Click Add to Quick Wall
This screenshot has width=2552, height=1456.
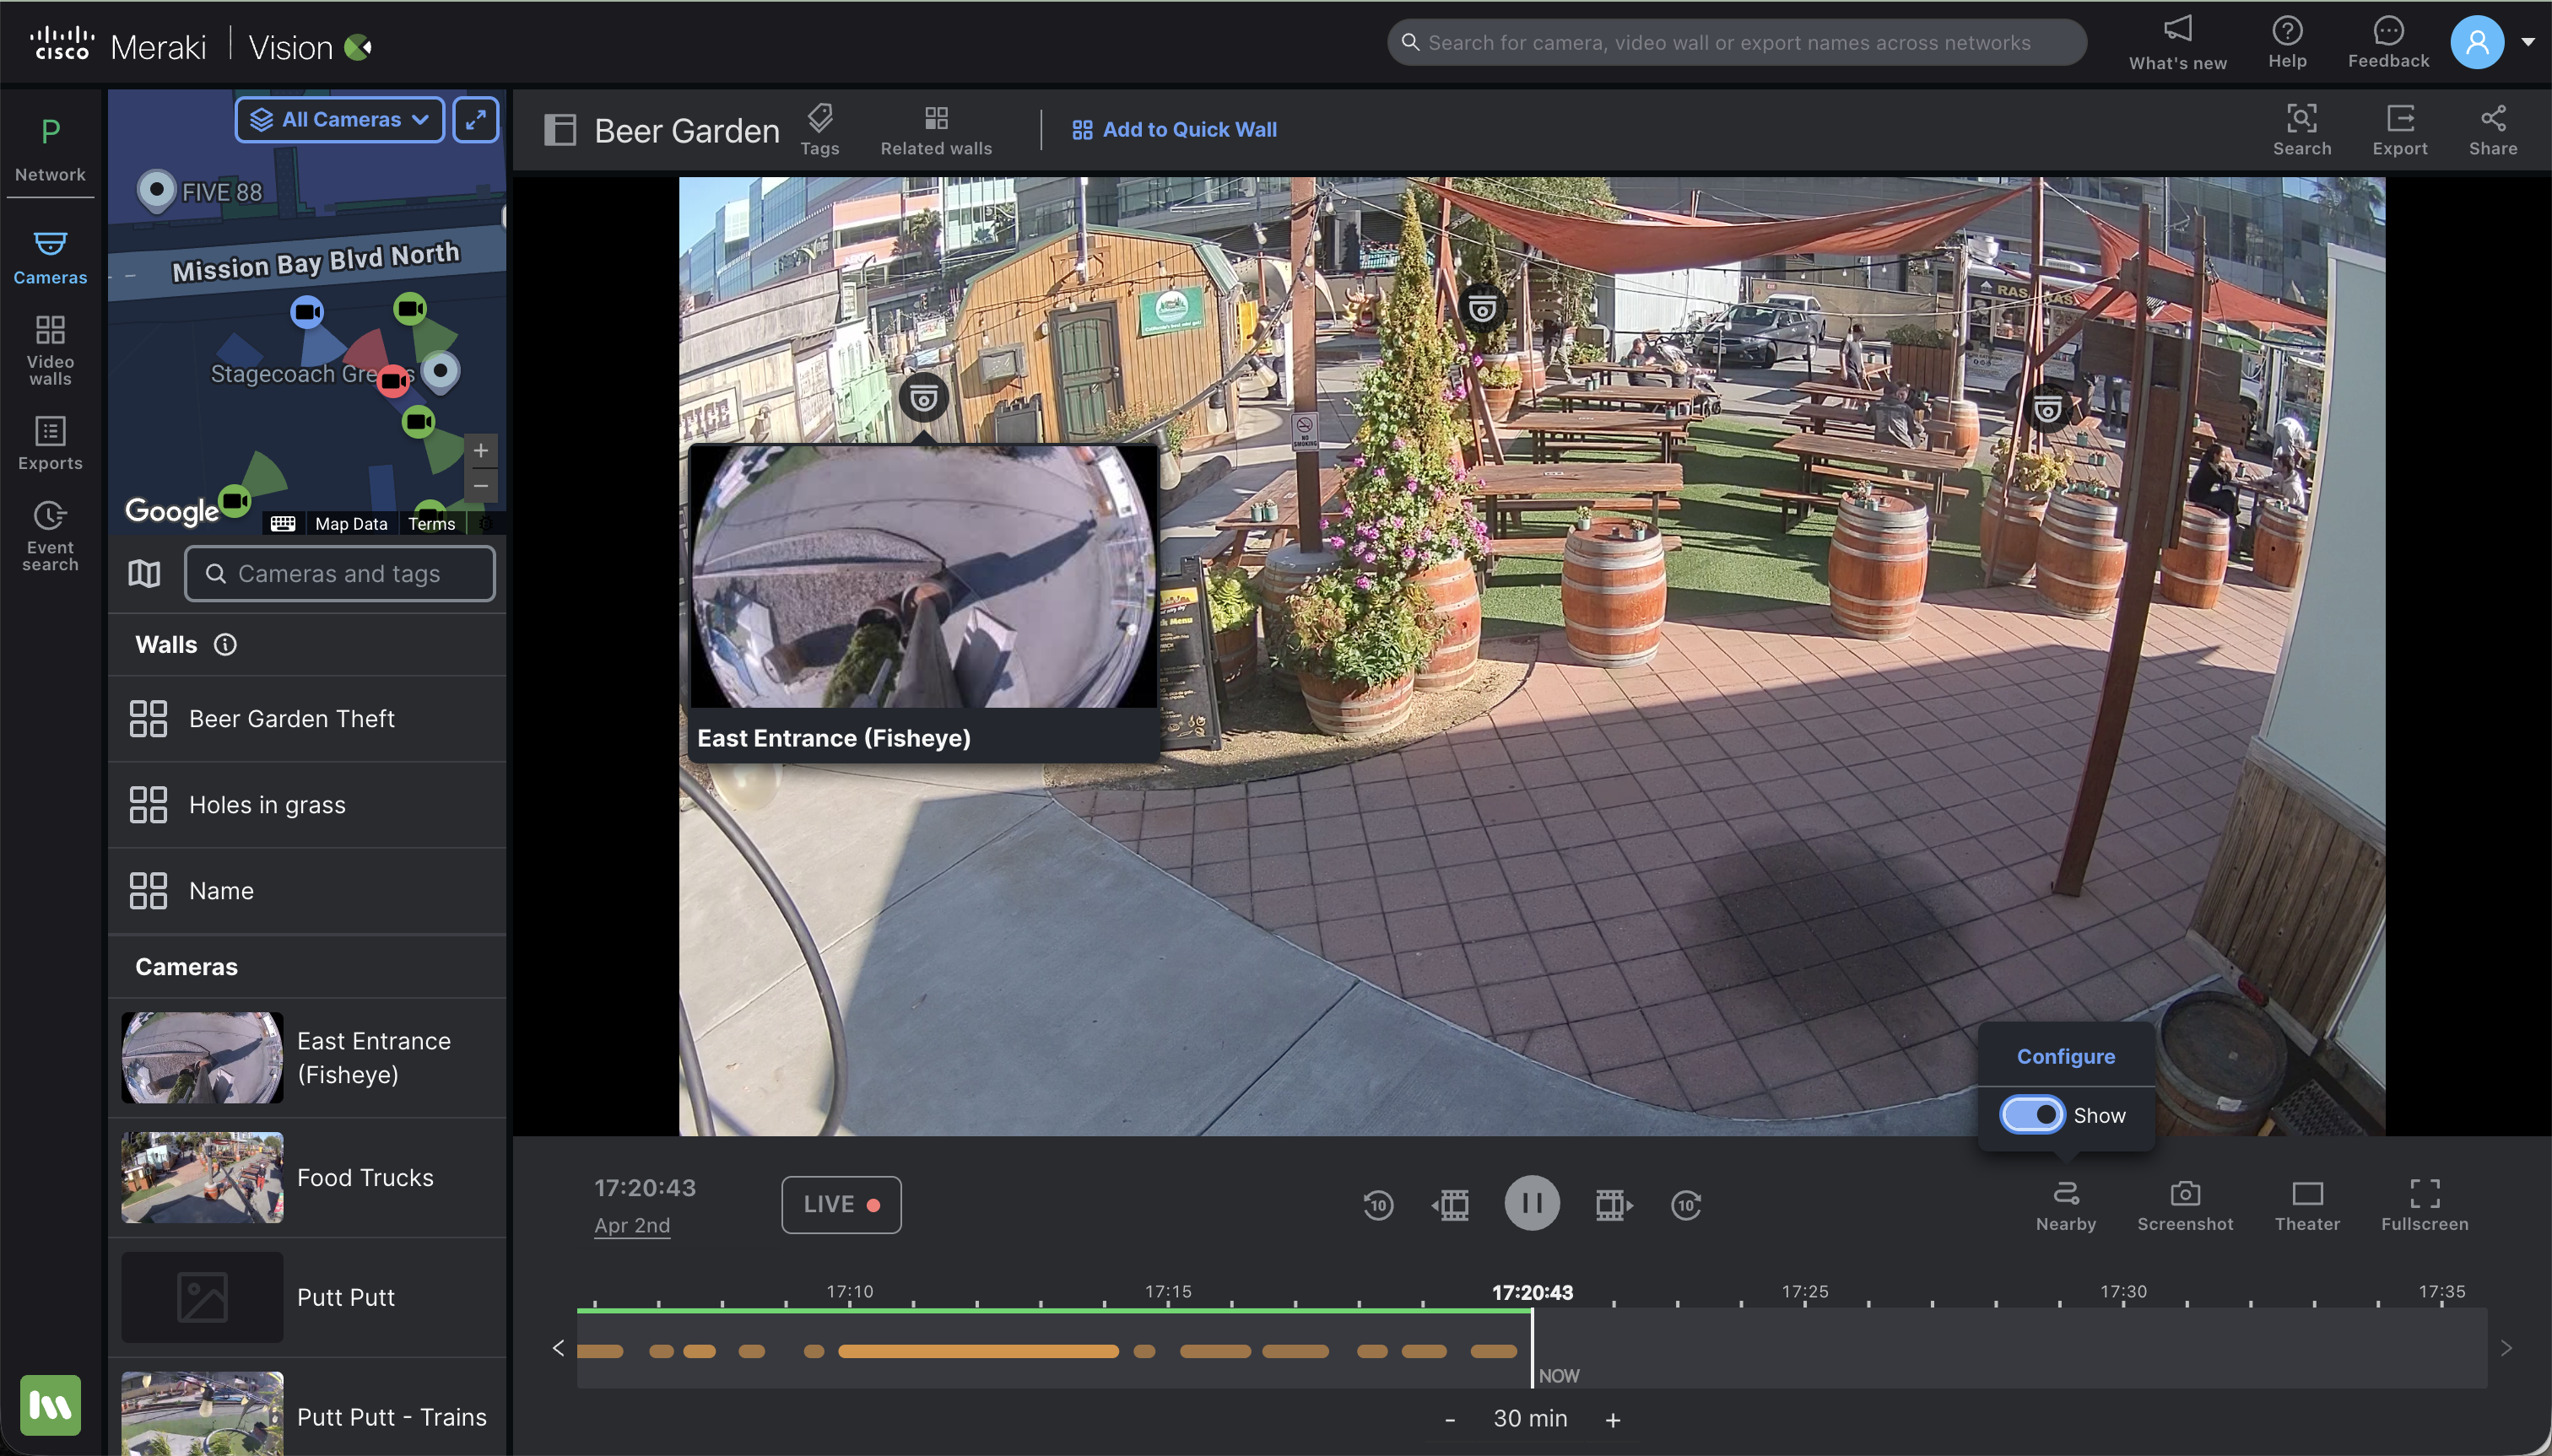(1175, 130)
